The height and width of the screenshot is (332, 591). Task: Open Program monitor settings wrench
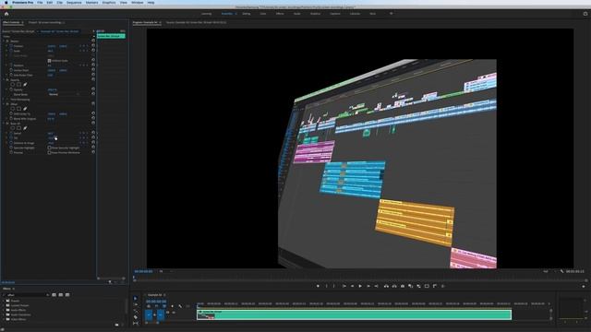pyautogui.click(x=561, y=271)
